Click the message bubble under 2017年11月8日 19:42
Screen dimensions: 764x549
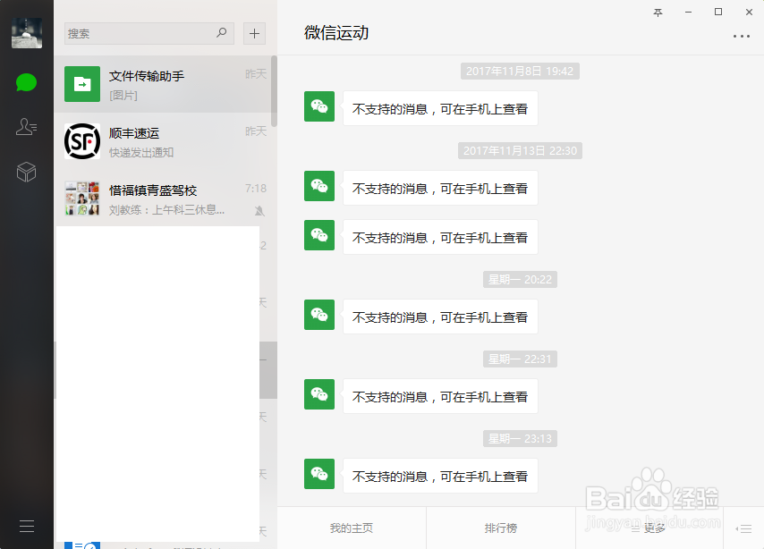pos(440,108)
